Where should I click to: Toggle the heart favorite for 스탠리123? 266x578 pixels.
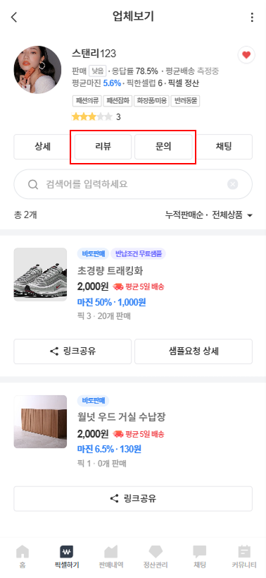[246, 55]
